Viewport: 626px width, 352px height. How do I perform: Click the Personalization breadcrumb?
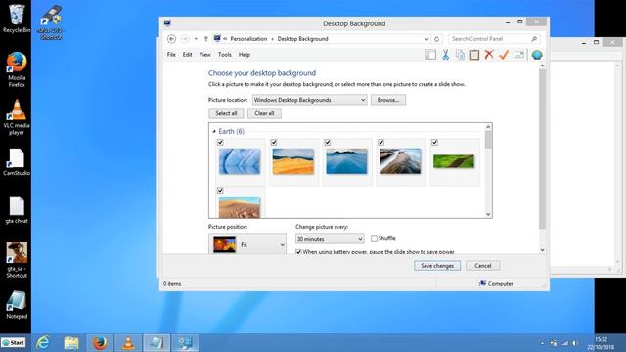pos(248,39)
